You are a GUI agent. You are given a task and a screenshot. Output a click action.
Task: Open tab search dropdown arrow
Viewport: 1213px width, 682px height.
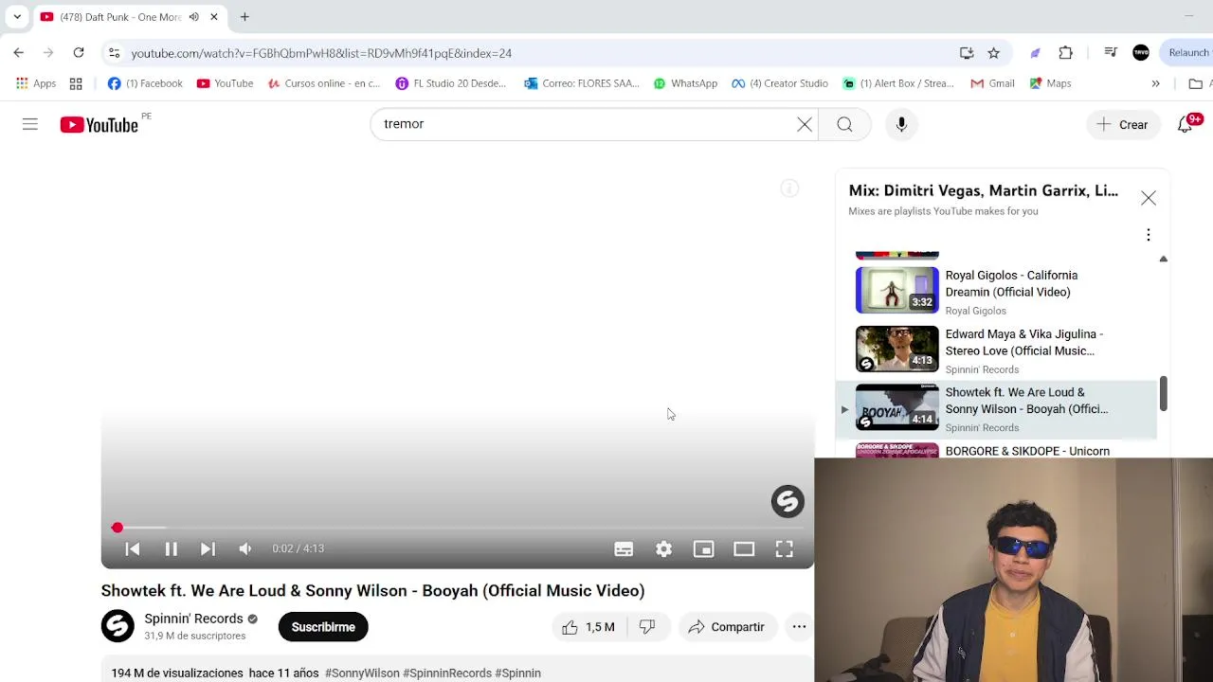pyautogui.click(x=17, y=17)
